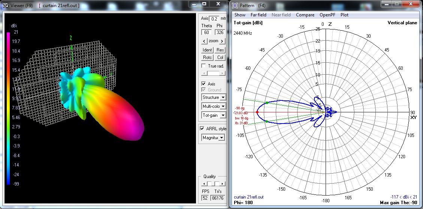The image size is (423, 209).
Task: Open the Tot-gain dropdown
Action: pyautogui.click(x=223, y=115)
